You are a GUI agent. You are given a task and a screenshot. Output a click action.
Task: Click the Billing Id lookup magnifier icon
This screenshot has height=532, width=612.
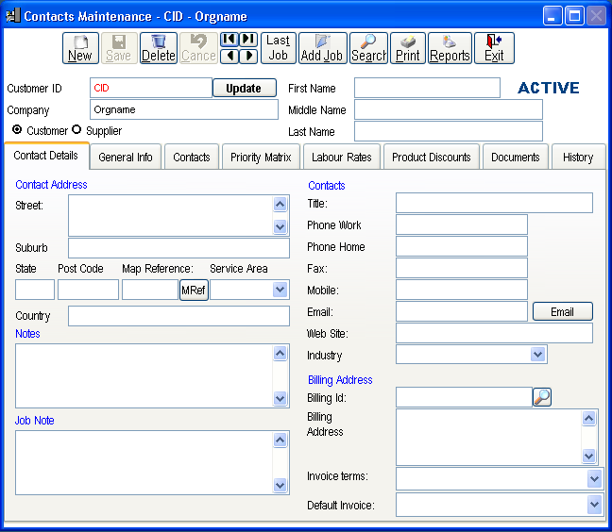542,397
